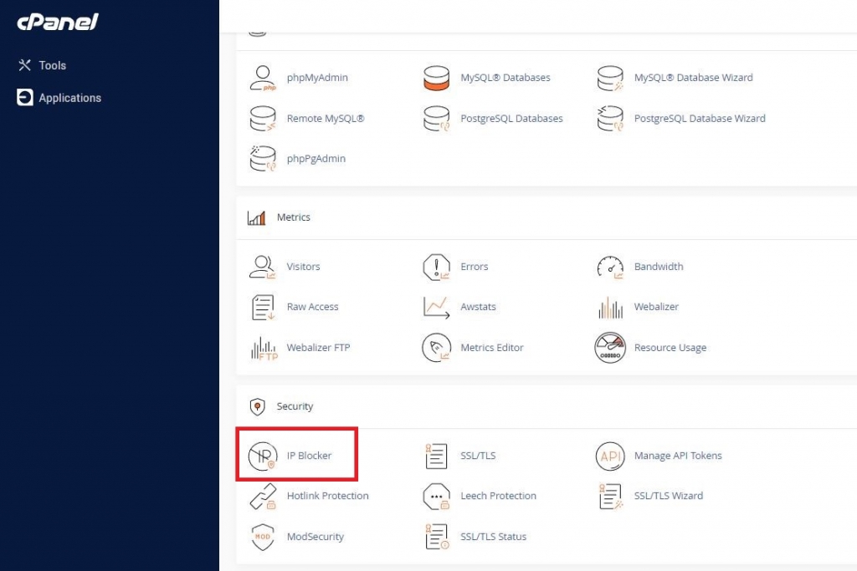857x571 pixels.
Task: Click the Security shield header icon
Action: click(x=257, y=406)
